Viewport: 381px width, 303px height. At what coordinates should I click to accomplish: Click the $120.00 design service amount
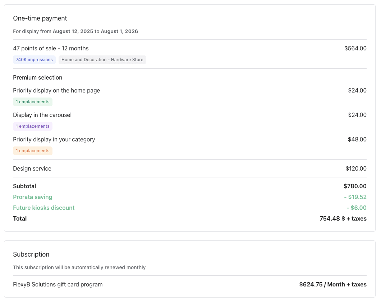click(x=356, y=168)
